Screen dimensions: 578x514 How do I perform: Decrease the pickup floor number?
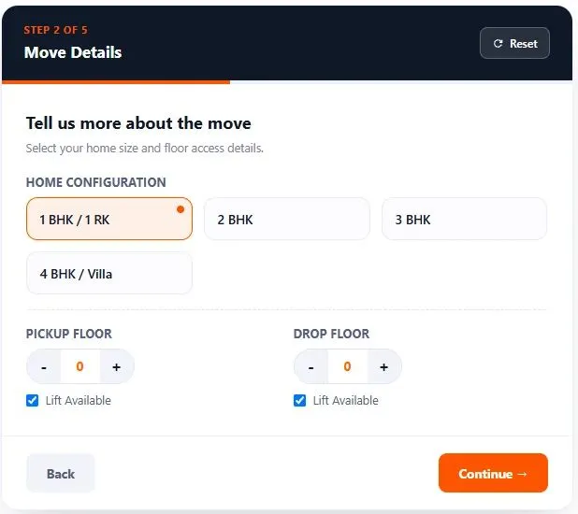(x=44, y=366)
